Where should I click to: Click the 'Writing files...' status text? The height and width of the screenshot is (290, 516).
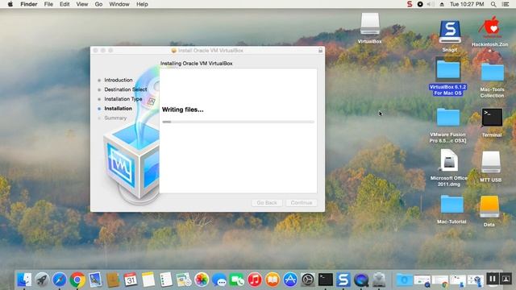183,110
